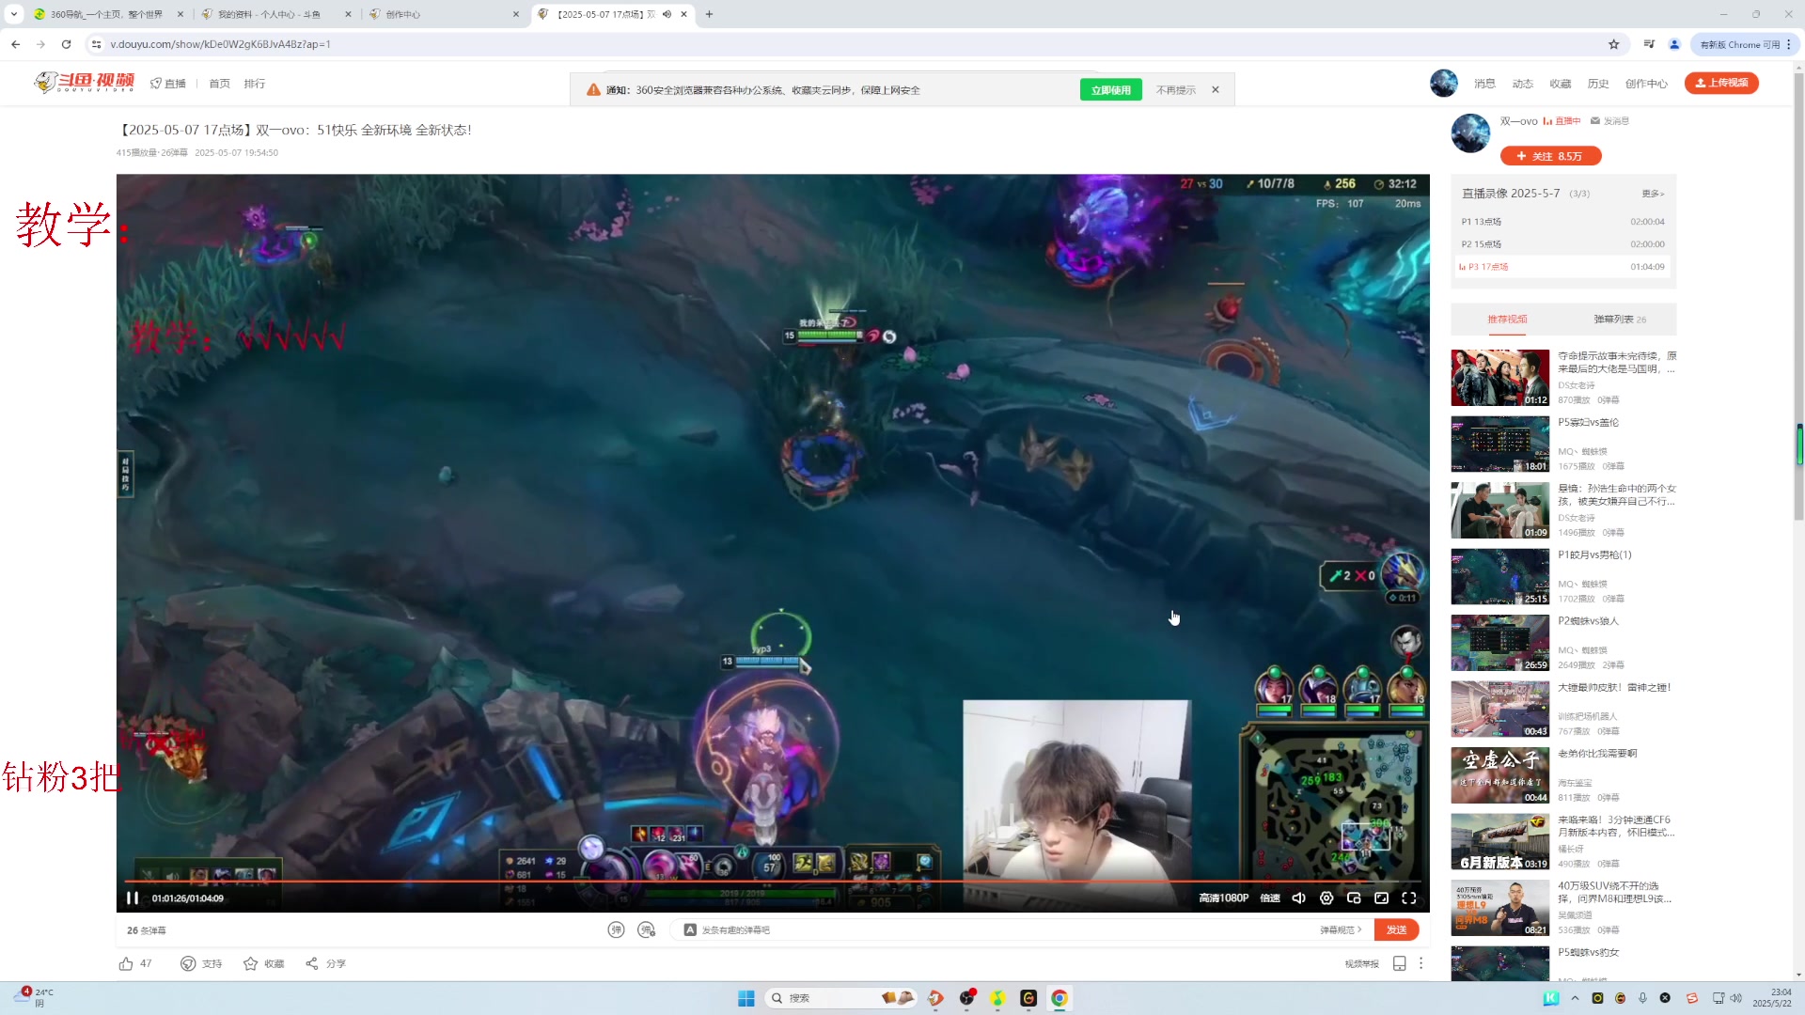This screenshot has height=1015, width=1805.
Task: Open a new browser tab
Action: [709, 14]
